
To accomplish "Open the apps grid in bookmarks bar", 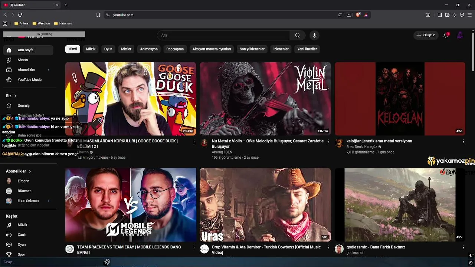I will [5, 23].
